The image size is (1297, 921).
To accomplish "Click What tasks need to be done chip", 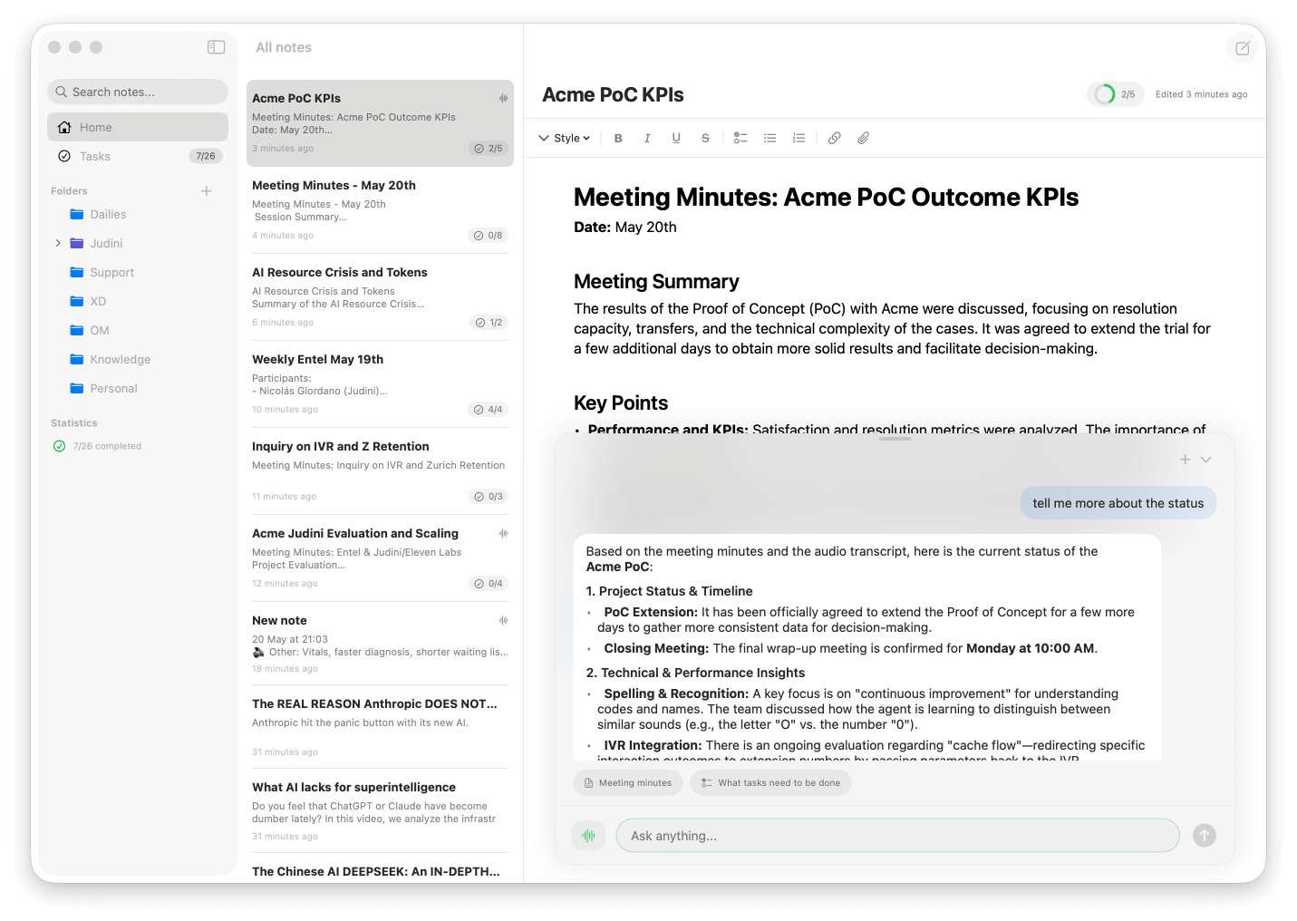I will [770, 783].
